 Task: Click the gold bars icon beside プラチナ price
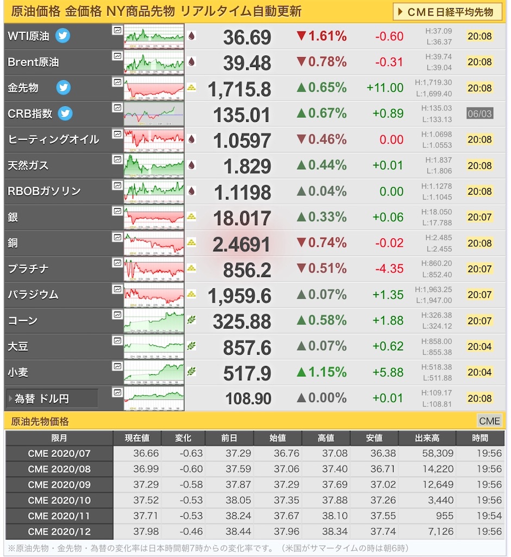pos(191,268)
